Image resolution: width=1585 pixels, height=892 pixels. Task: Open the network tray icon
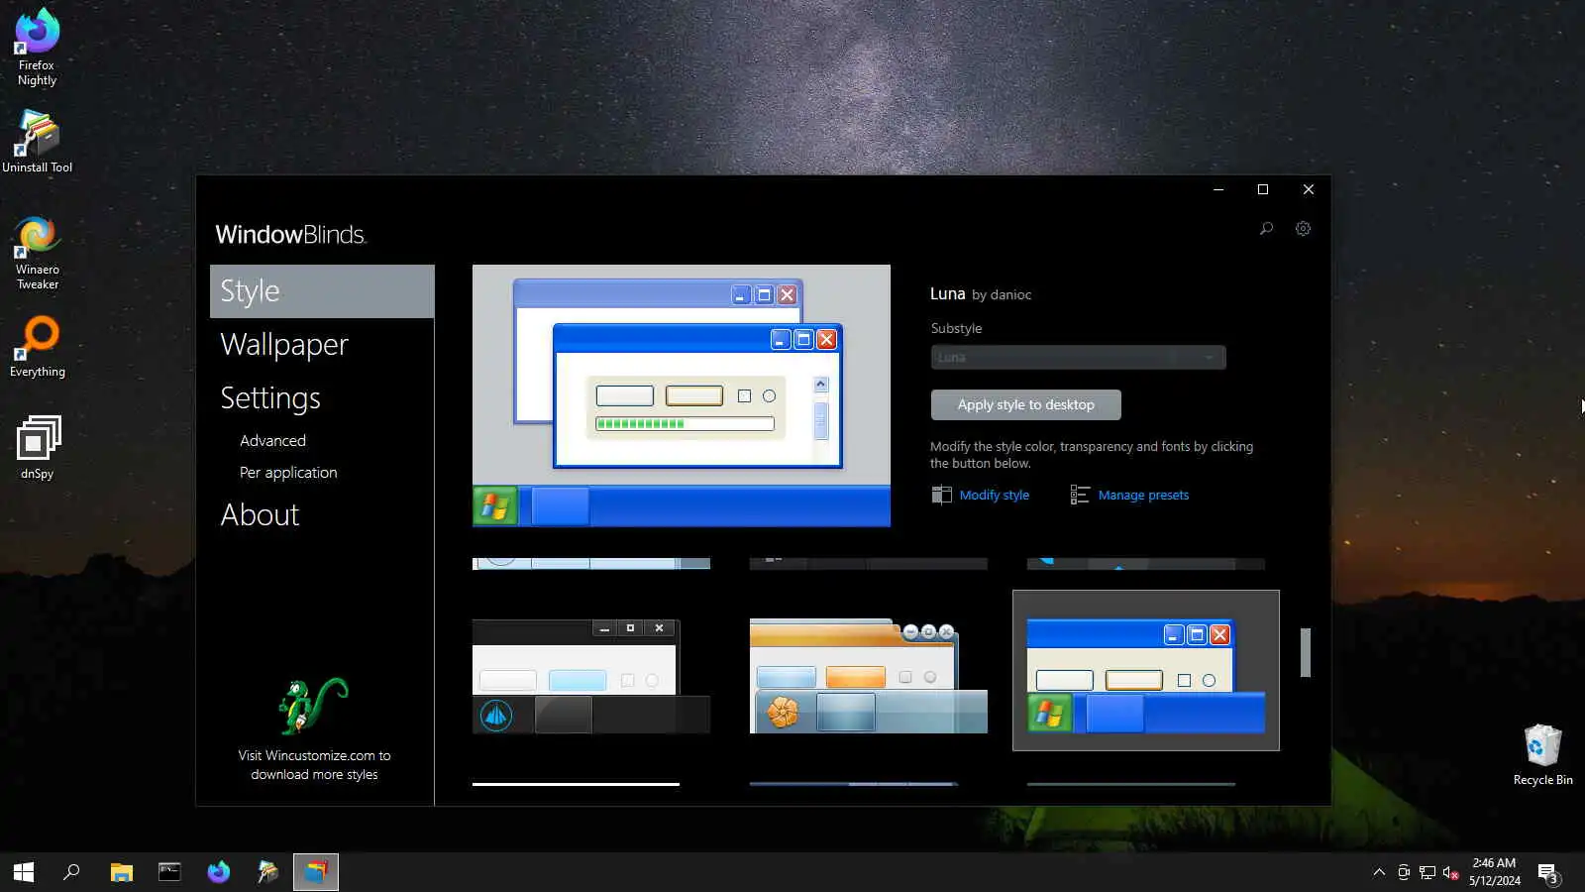click(x=1427, y=872)
